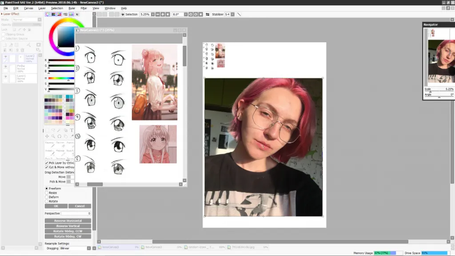Open the rotation angle dropdown
This screenshot has height=256, width=455.
tap(186, 14)
